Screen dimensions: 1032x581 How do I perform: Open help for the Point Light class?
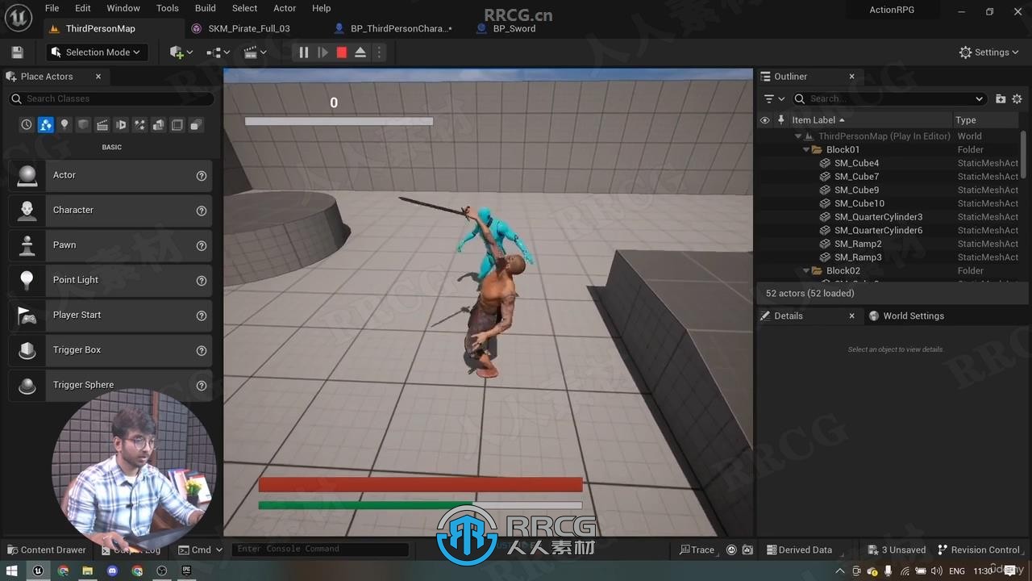202,281
